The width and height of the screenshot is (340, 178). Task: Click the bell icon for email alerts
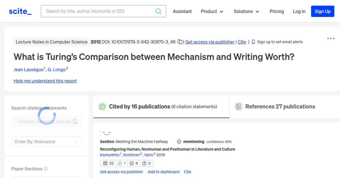[253, 42]
